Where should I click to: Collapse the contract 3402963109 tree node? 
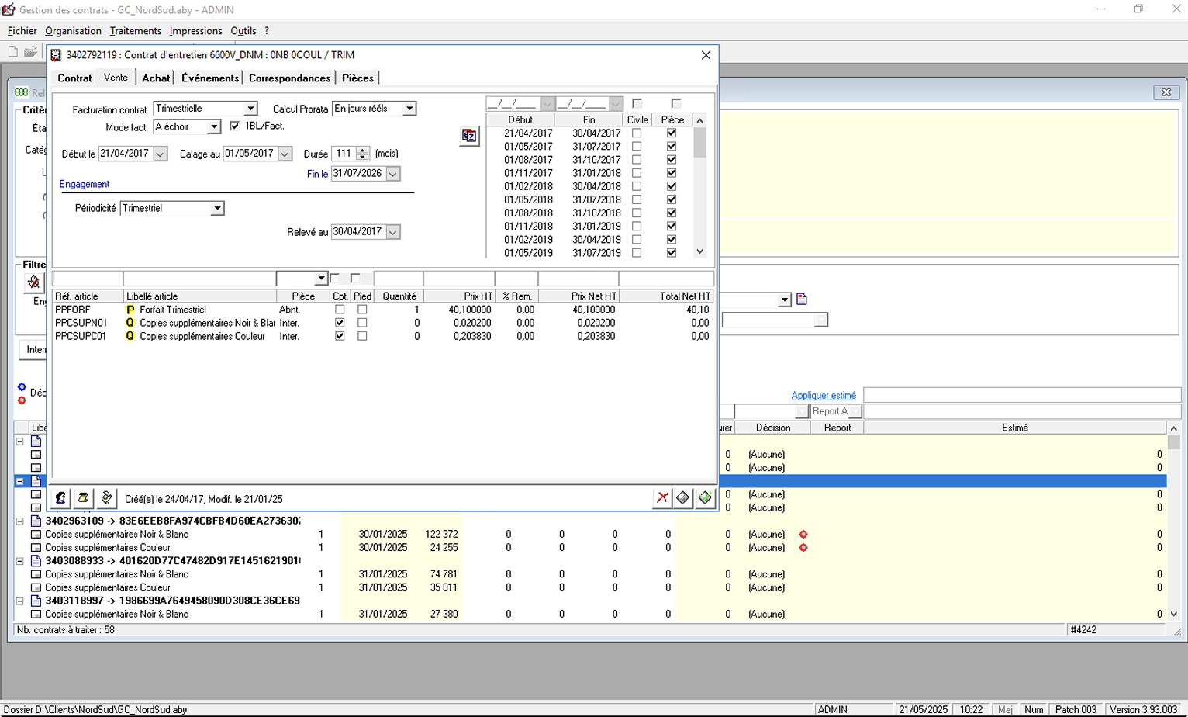click(x=20, y=521)
